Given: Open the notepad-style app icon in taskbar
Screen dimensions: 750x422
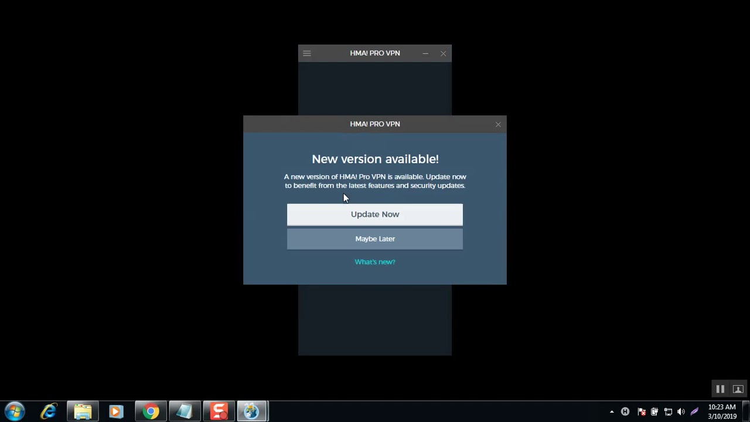Looking at the screenshot, I should pos(185,411).
